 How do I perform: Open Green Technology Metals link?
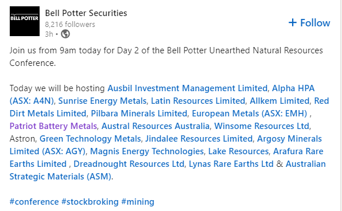click(x=90, y=139)
